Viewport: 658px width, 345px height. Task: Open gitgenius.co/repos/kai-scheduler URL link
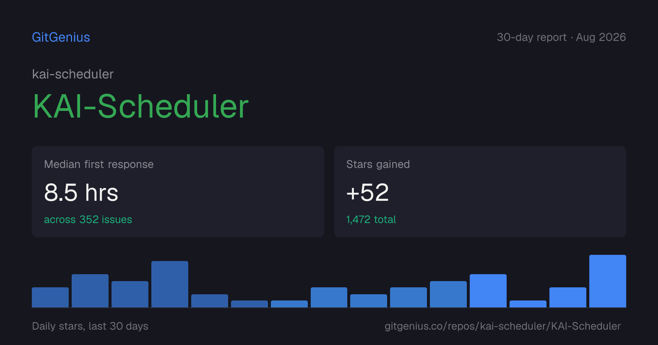click(503, 326)
